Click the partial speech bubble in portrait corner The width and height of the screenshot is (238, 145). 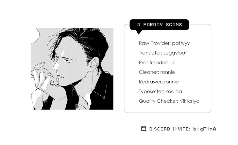click(35, 36)
